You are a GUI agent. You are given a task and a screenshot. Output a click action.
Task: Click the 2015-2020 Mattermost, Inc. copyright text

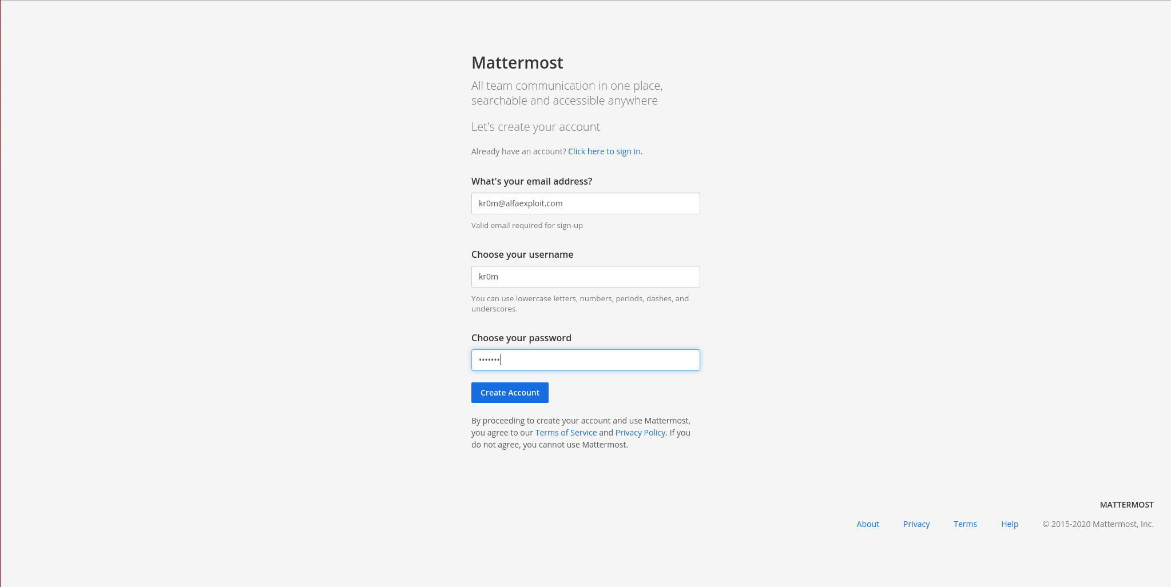1098,524
